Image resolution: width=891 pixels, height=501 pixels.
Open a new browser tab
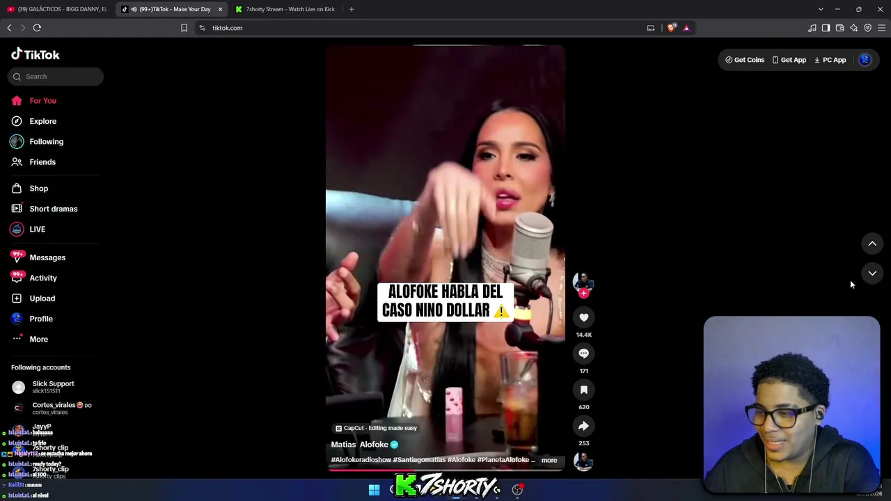pos(352,9)
